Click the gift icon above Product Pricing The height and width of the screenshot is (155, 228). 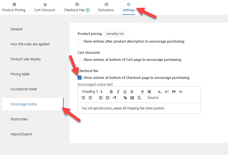14,4
